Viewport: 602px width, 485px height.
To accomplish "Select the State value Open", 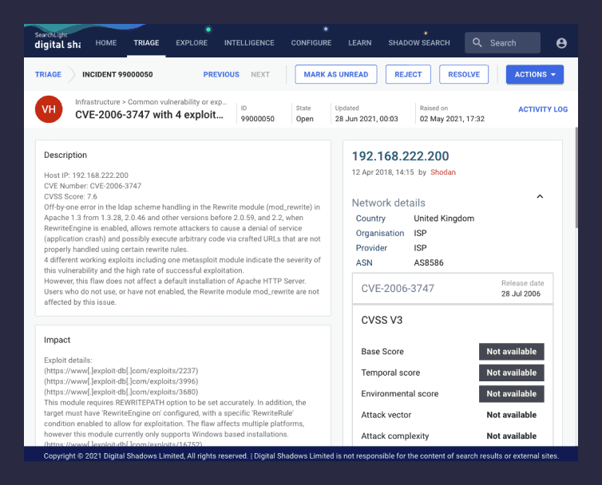I will coord(304,119).
